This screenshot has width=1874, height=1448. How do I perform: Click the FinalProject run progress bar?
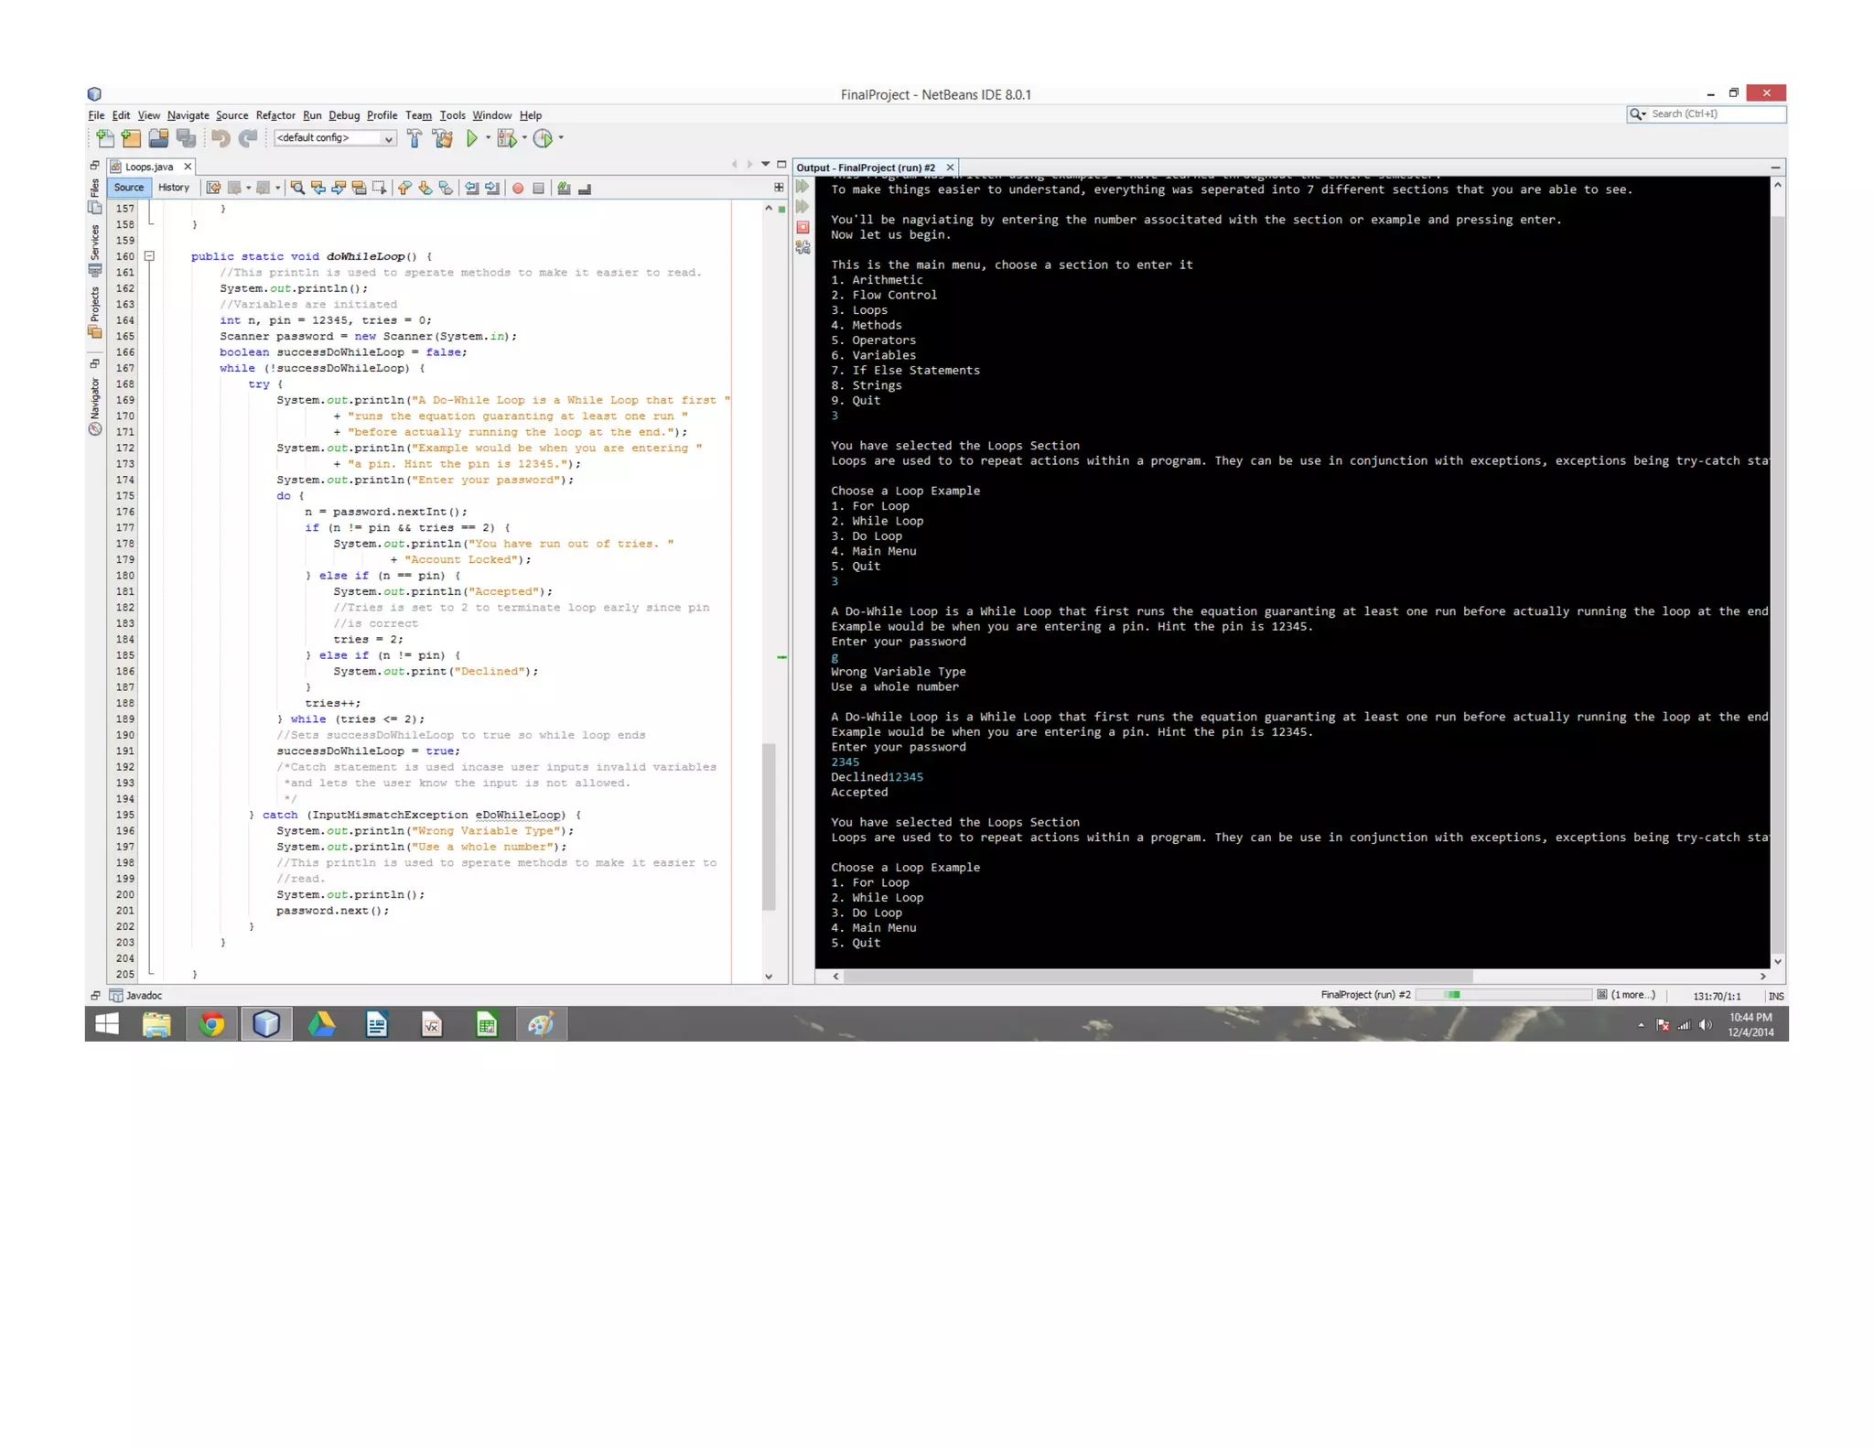(x=1503, y=995)
